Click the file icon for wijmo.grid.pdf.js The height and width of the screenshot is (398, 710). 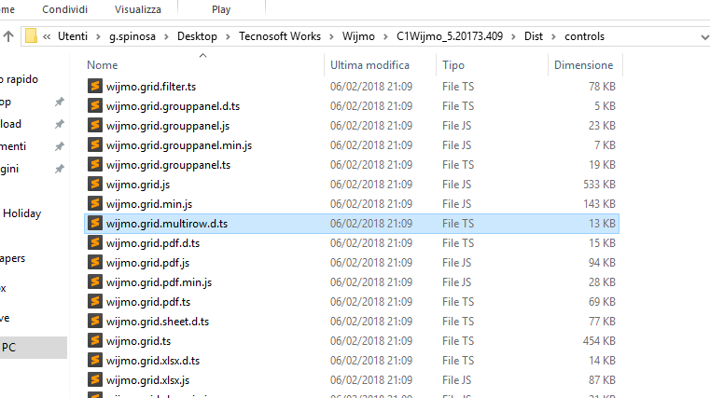(x=94, y=262)
